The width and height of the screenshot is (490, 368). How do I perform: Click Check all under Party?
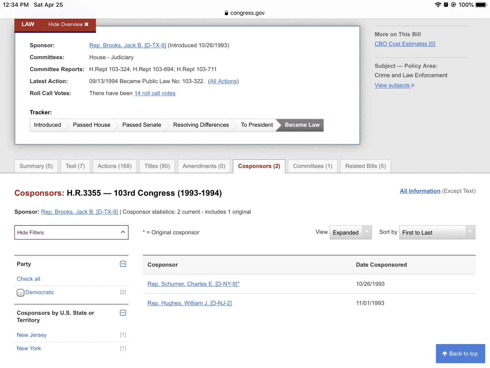point(28,279)
